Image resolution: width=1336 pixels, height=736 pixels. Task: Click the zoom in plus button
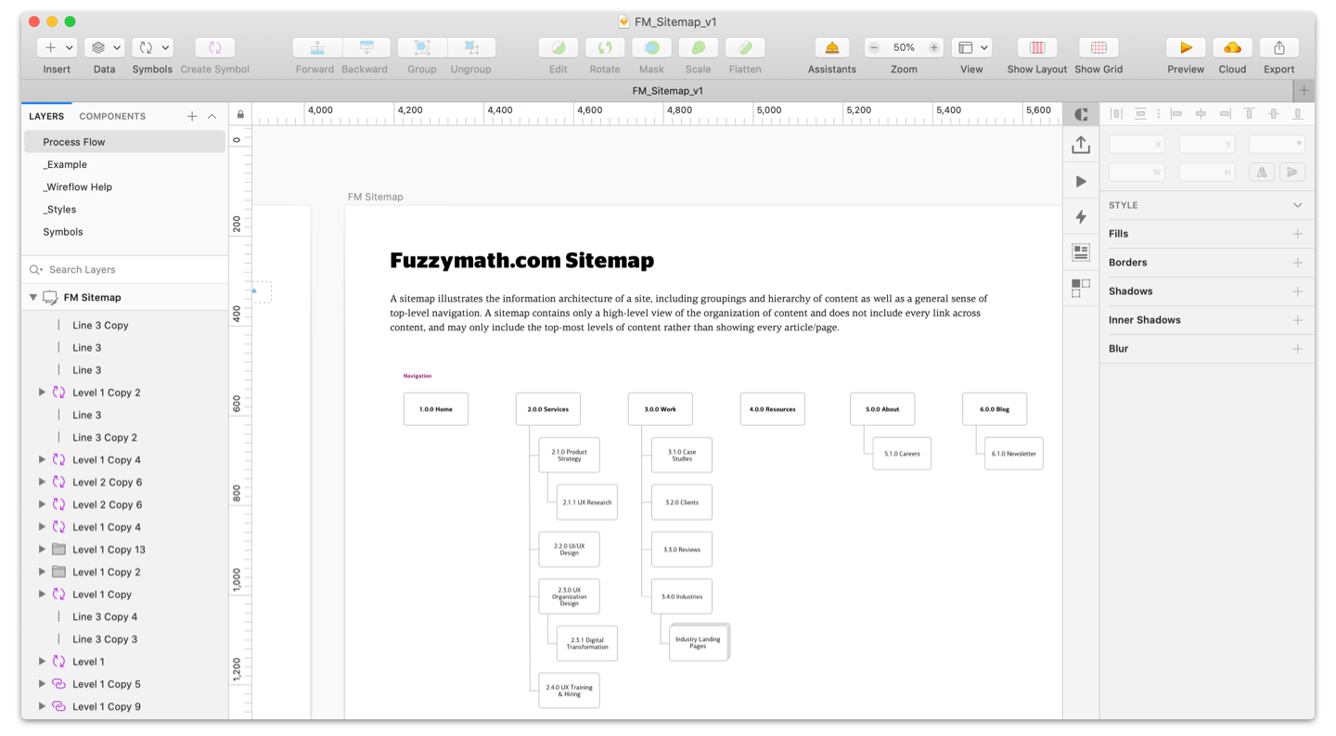coord(933,47)
